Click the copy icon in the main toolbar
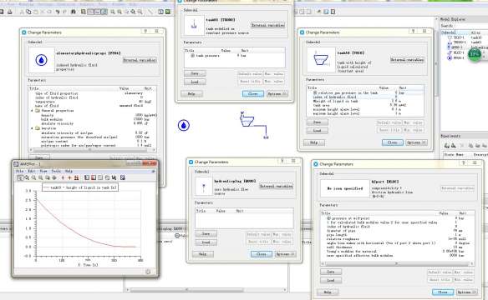 28,12
